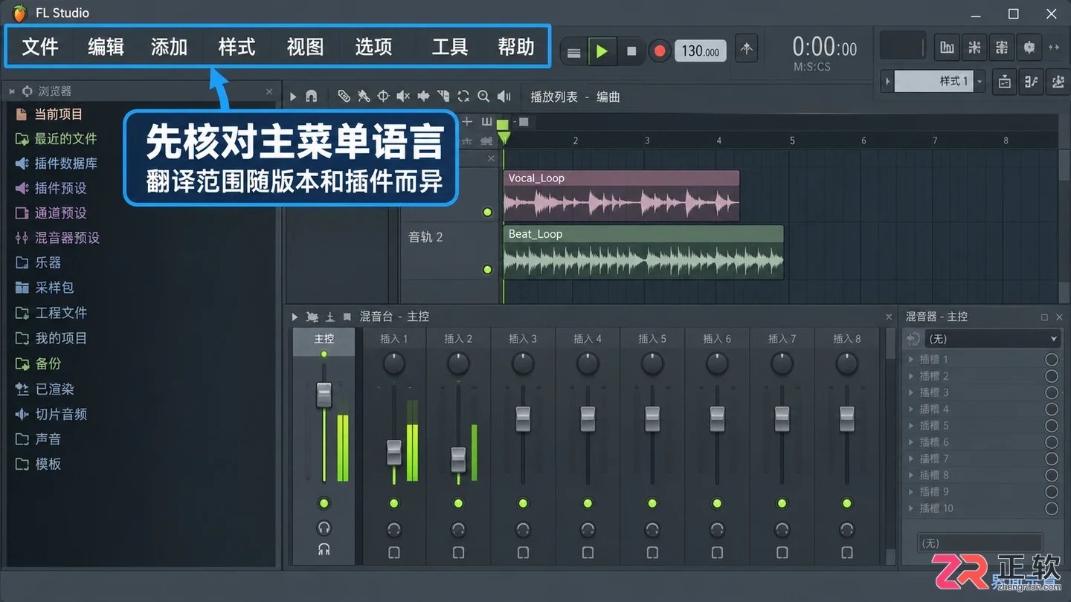This screenshot has width=1071, height=602.
Task: Select the mute tool in playlist toolbar
Action: click(x=403, y=96)
